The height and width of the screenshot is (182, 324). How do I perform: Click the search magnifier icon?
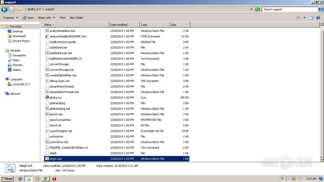click(320, 9)
